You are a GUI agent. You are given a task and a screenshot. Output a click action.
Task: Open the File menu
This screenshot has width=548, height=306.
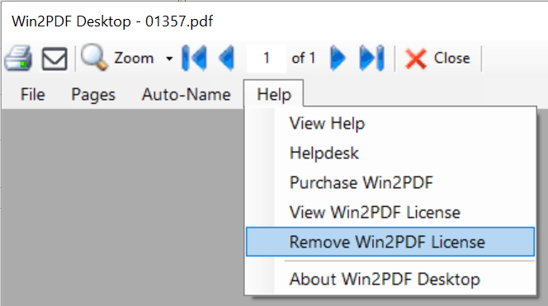tap(32, 94)
